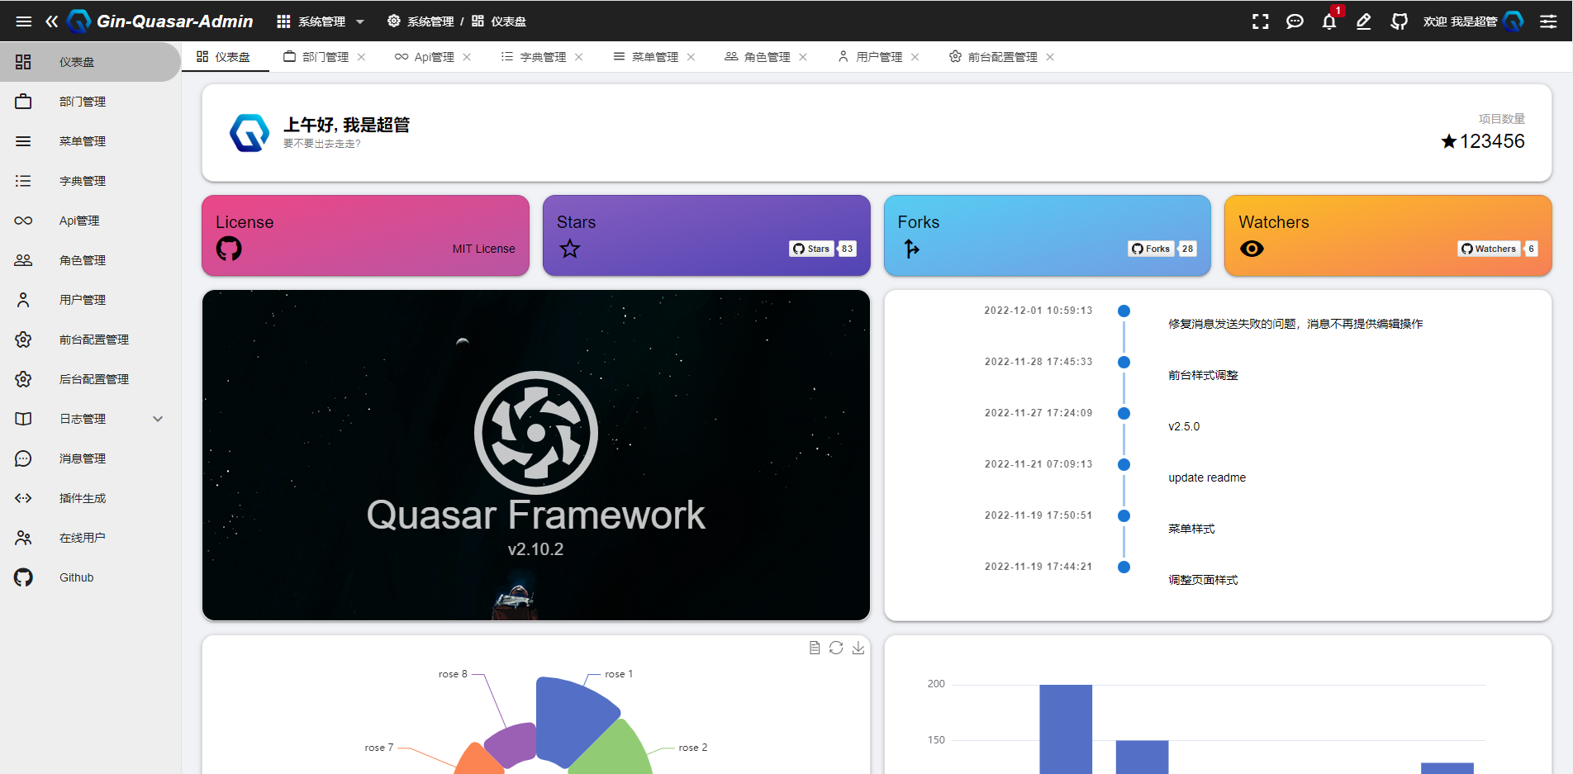Image resolution: width=1573 pixels, height=774 pixels.
Task: Click the Quasar Framework v2.10.2 banner image
Action: tap(536, 455)
